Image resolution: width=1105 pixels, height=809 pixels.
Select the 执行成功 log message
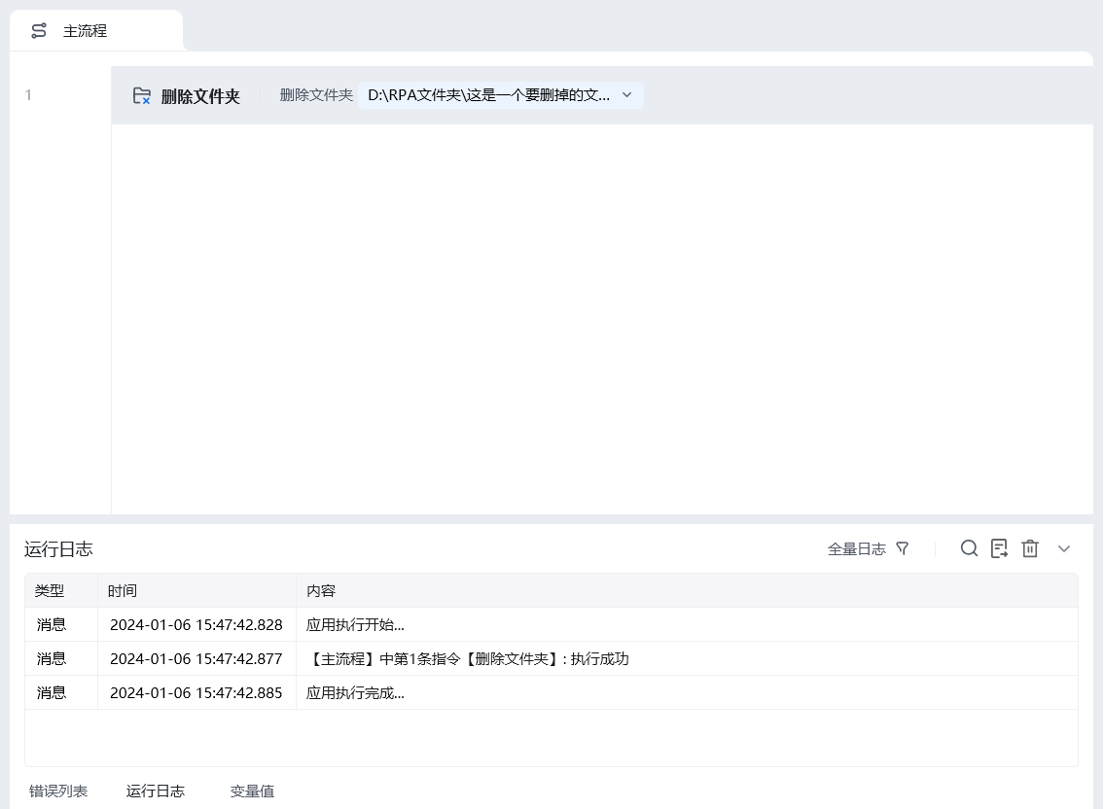[468, 659]
